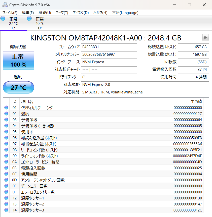Click total host reads value 1657 GB

coord(193,47)
